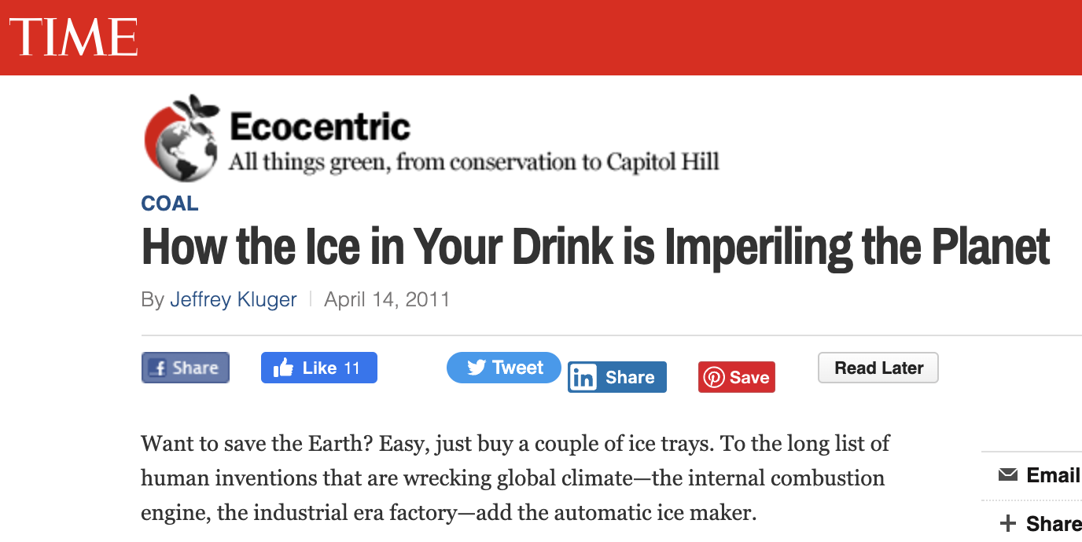Click the LinkedIn in icon
Viewport: 1082px width, 542px height.
tap(583, 378)
